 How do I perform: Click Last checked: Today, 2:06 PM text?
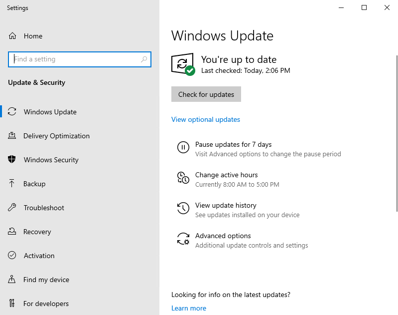tap(246, 70)
